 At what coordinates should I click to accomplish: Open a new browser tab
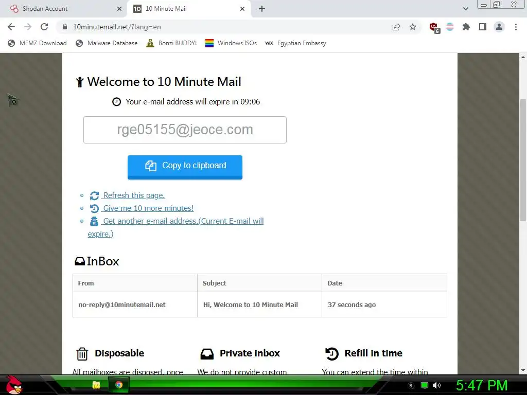262,9
